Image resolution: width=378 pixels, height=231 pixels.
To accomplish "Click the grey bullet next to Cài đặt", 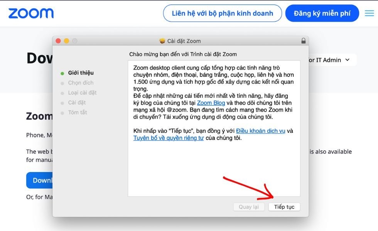I will [63, 102].
